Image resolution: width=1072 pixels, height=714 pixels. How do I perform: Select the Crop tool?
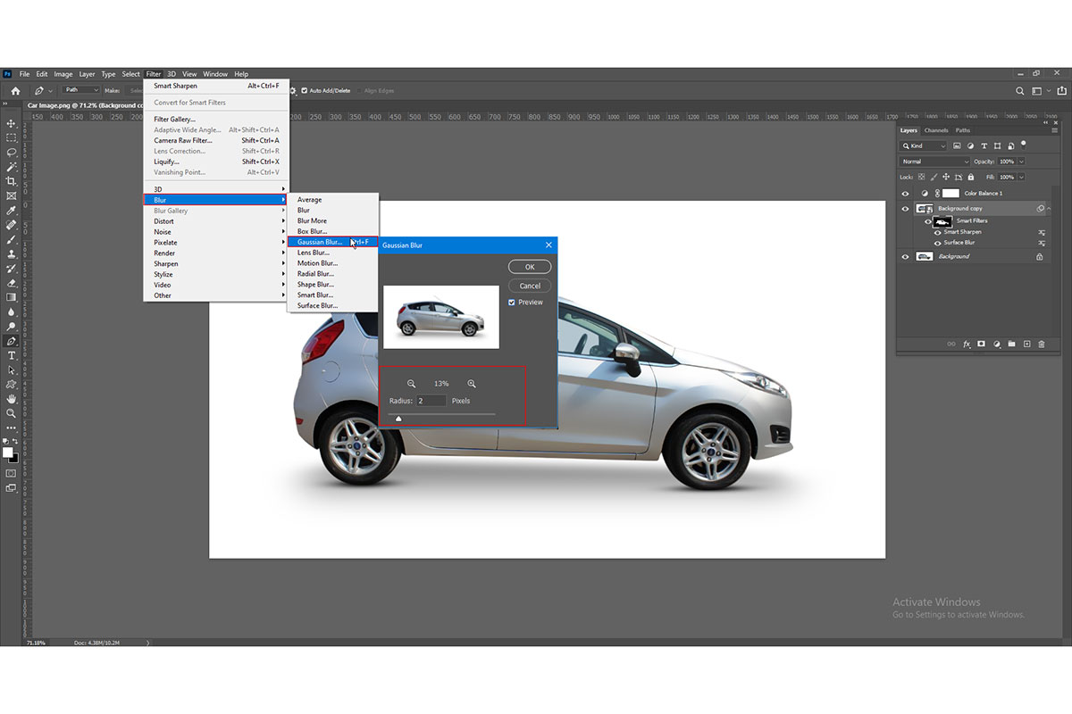(x=13, y=180)
